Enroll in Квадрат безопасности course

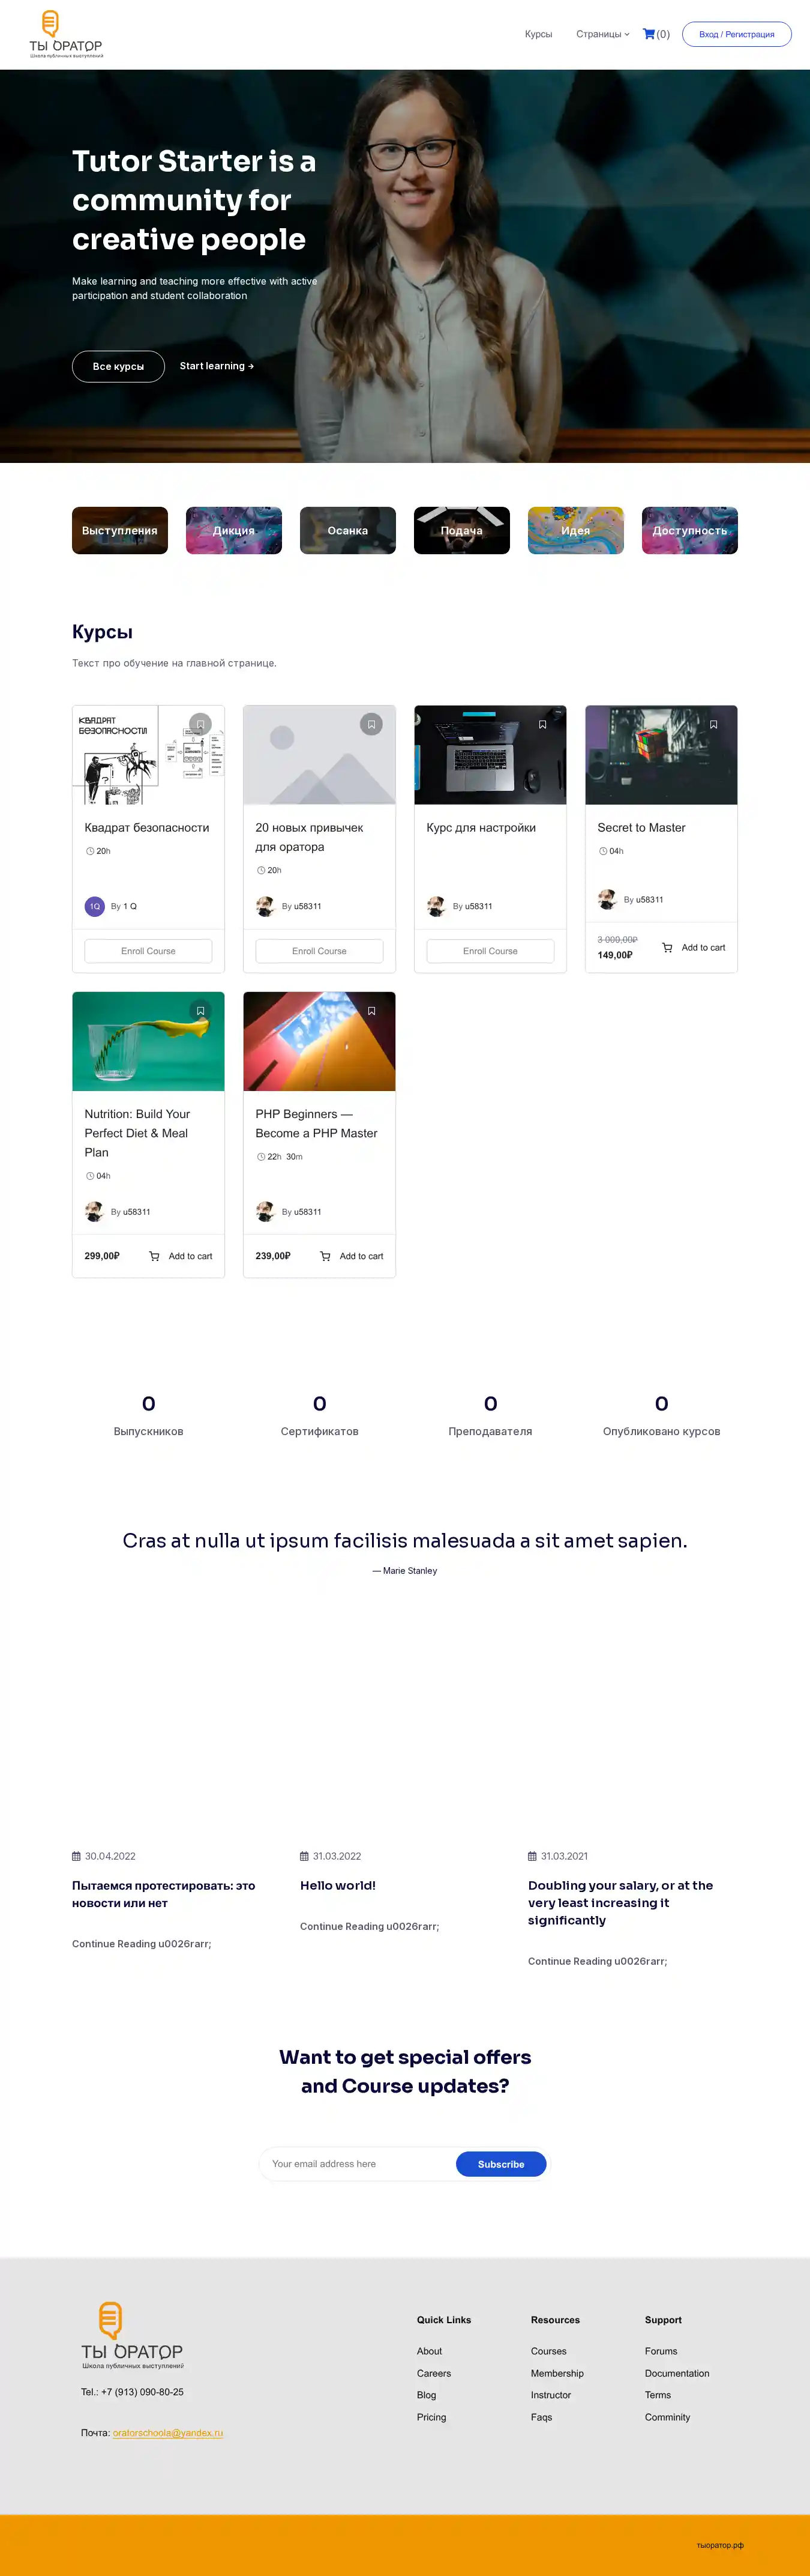pyautogui.click(x=148, y=951)
